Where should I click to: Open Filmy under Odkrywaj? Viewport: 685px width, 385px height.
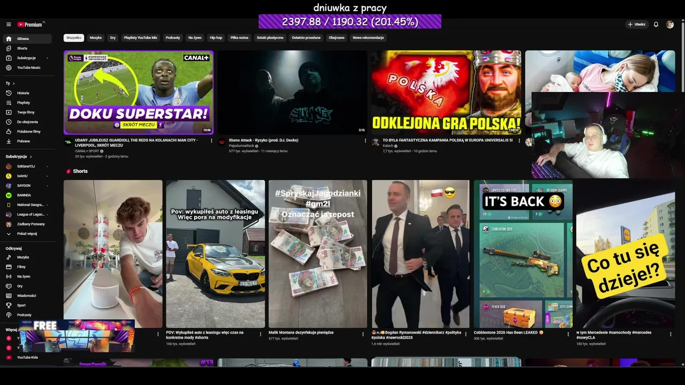[27, 267]
